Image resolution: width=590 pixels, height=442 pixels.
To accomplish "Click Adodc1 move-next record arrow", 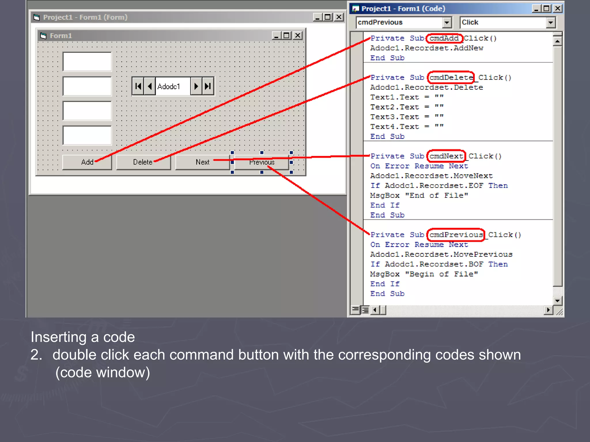I will (x=196, y=86).
